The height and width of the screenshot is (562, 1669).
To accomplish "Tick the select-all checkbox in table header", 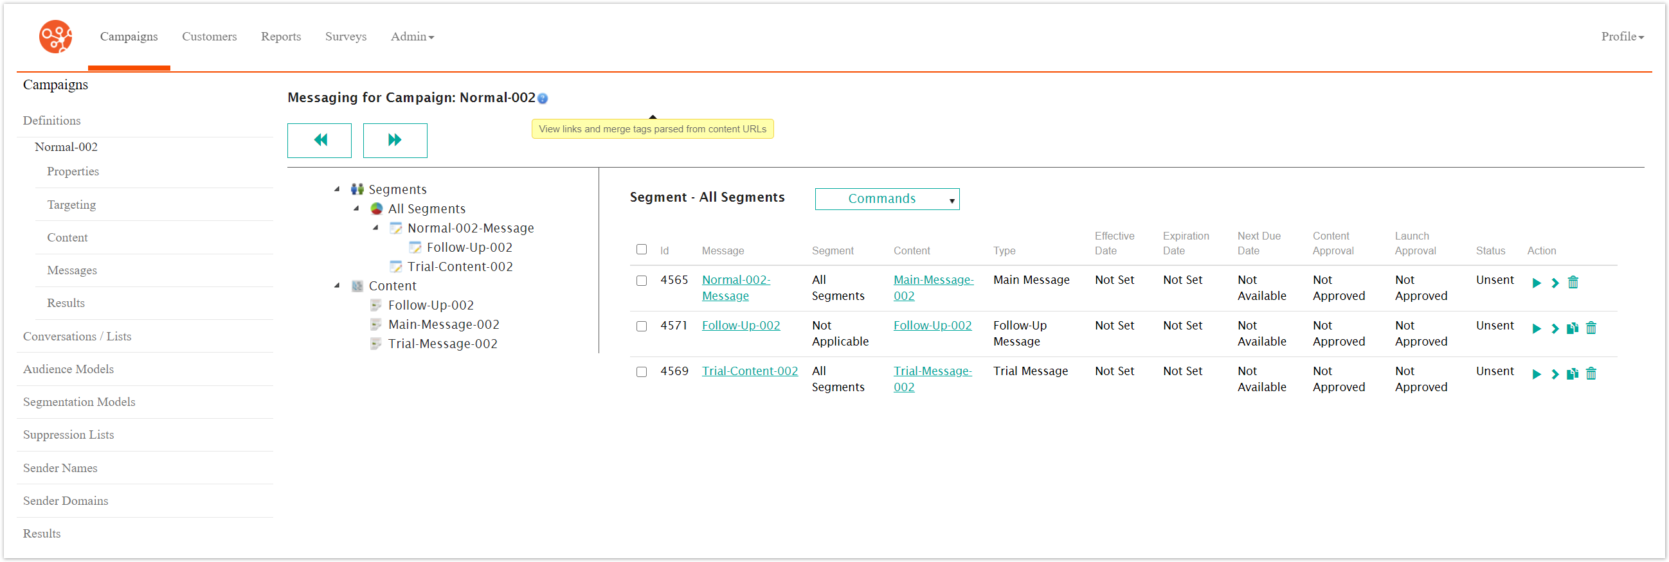I will pyautogui.click(x=642, y=249).
